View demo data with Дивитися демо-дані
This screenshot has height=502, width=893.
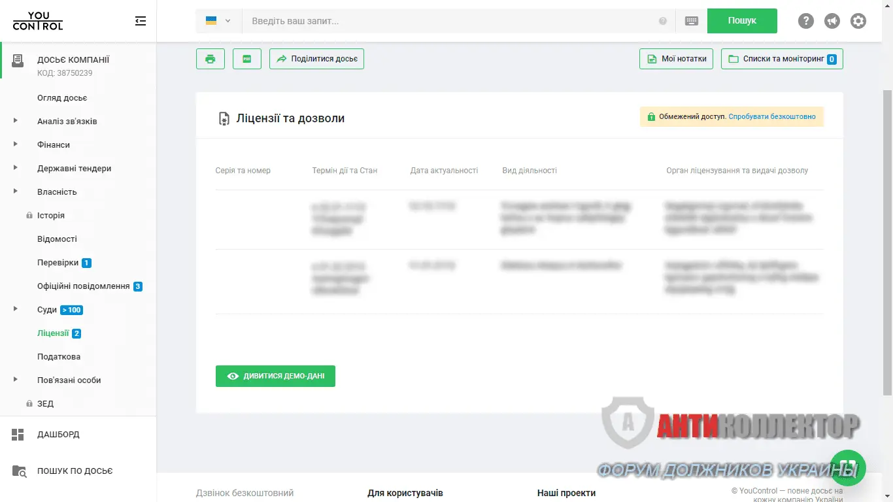(x=275, y=376)
